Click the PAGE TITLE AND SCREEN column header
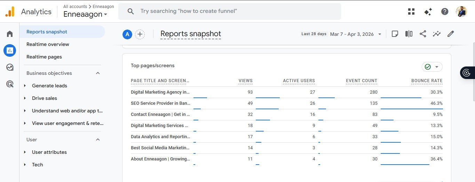 coord(160,81)
